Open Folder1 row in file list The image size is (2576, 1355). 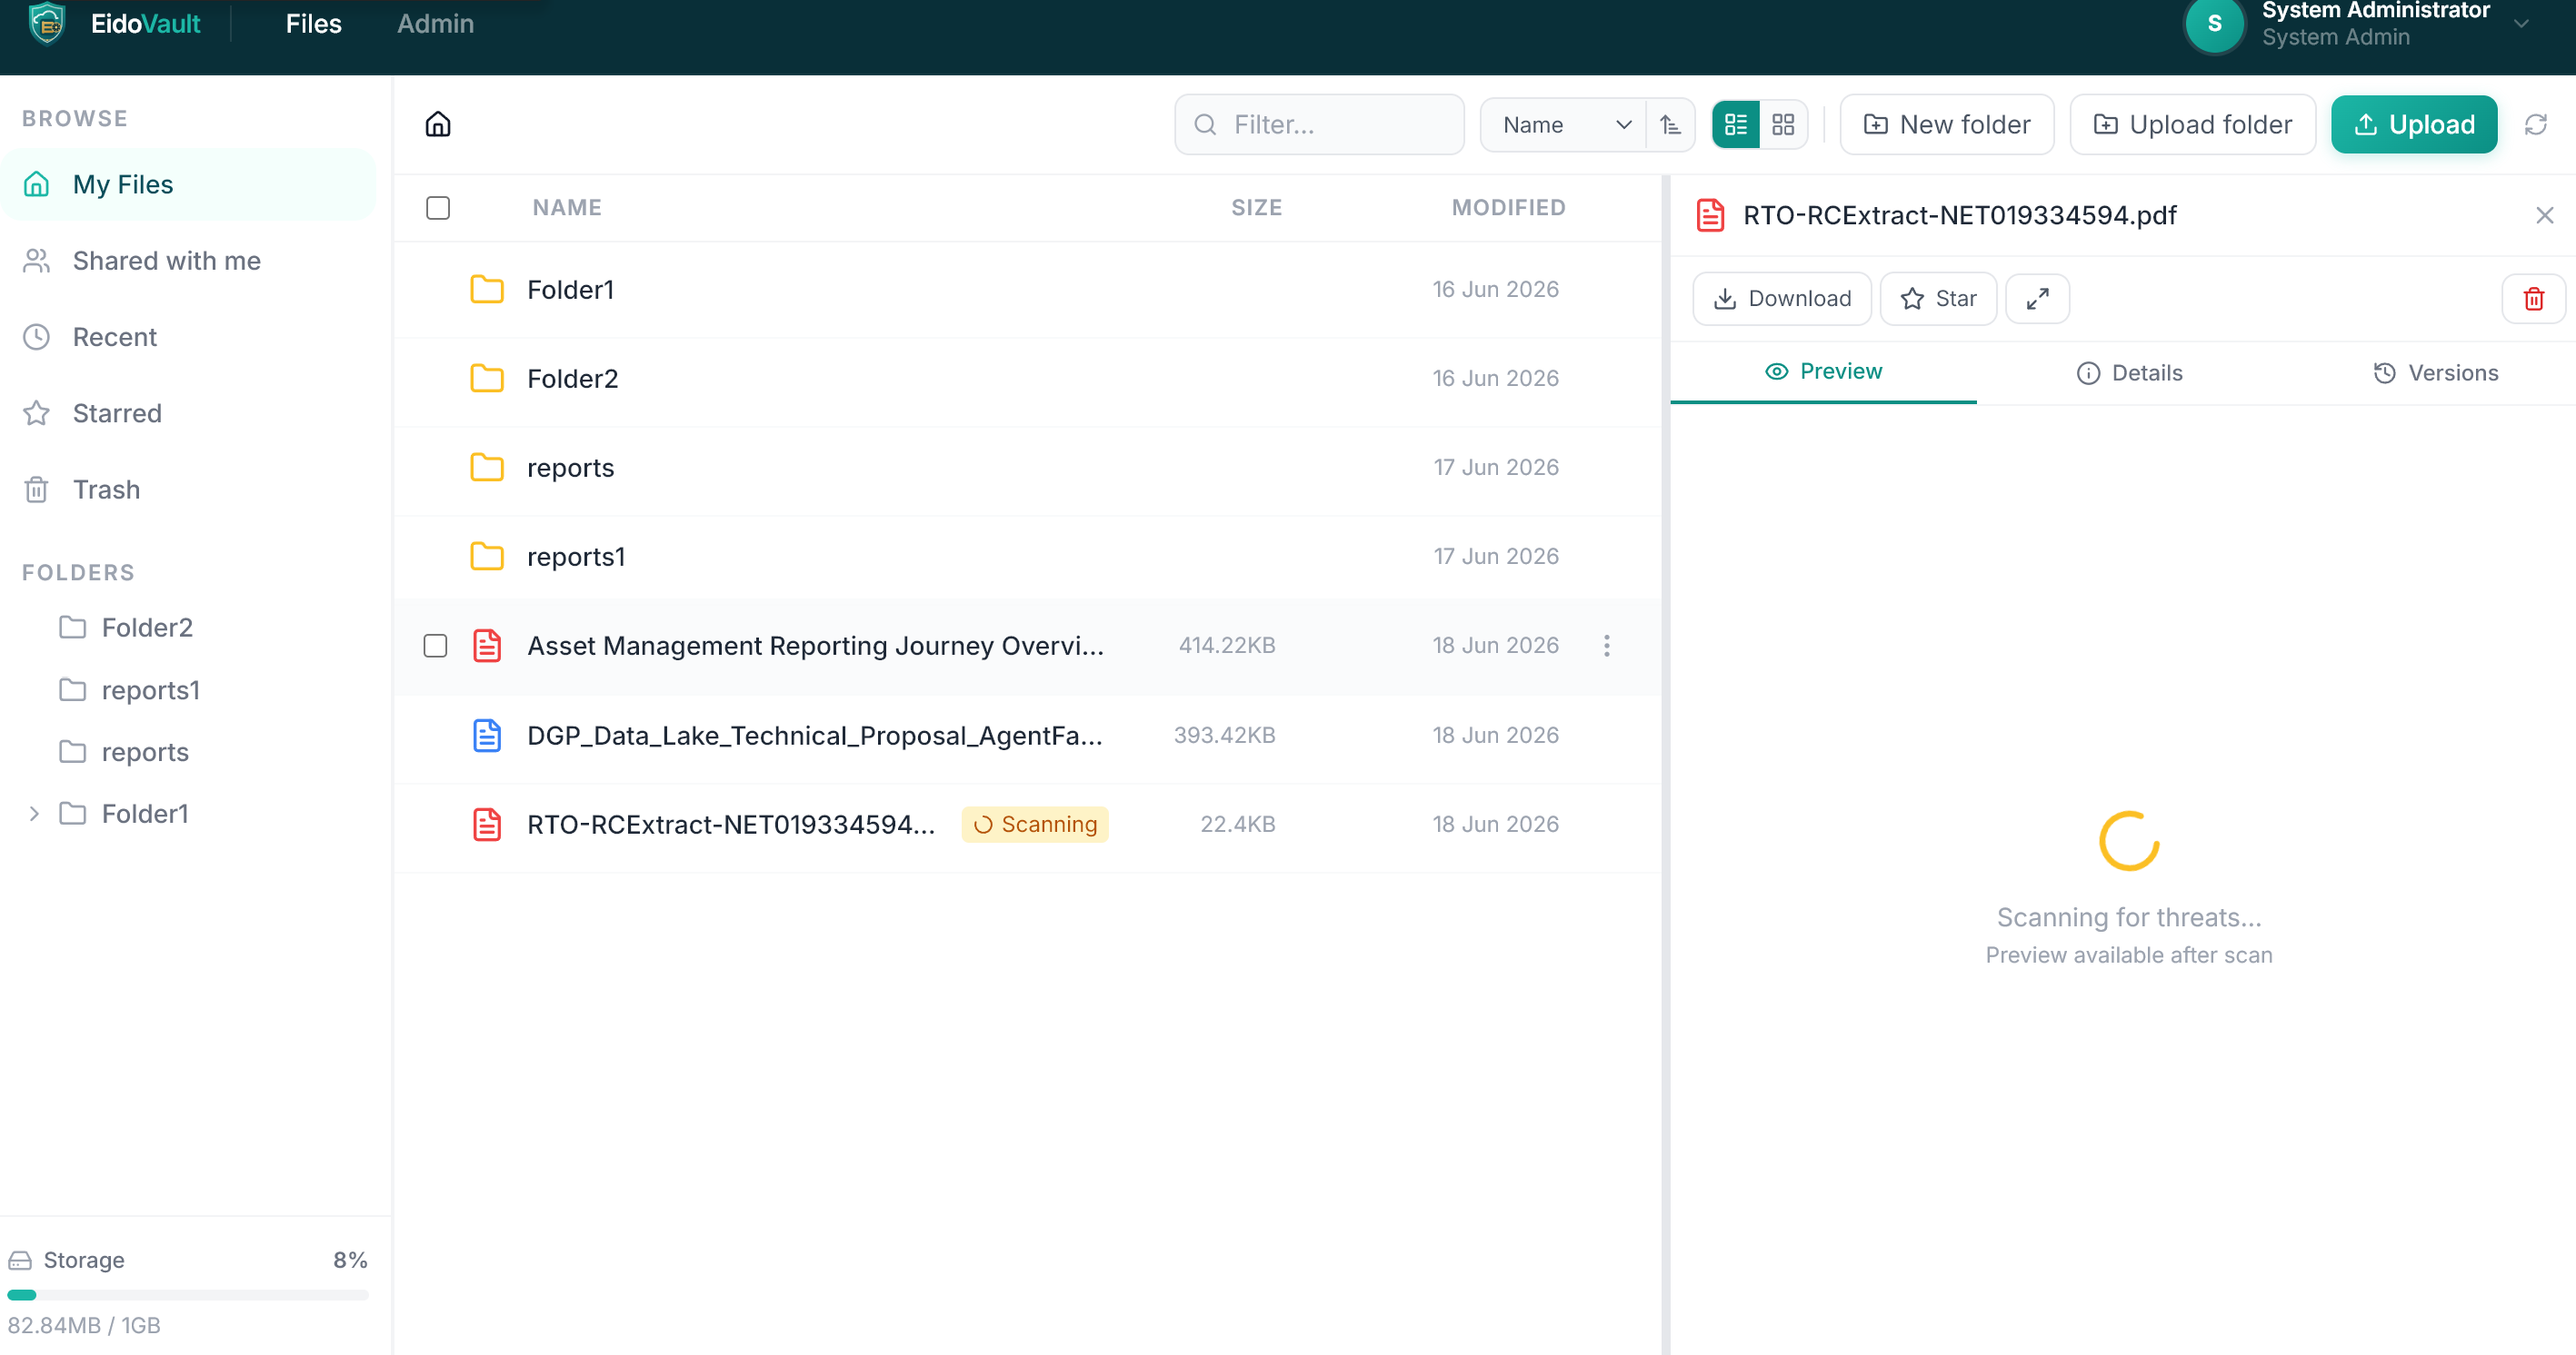pyautogui.click(x=1027, y=289)
